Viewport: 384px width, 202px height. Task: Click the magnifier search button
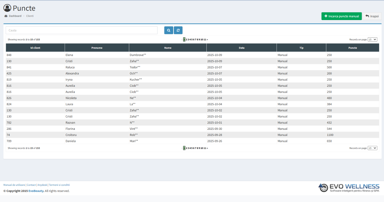[168, 30]
